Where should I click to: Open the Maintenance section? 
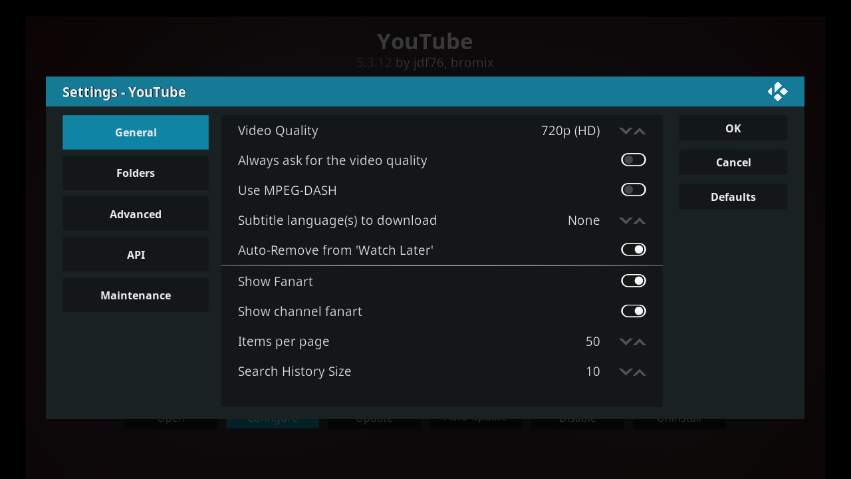(135, 295)
